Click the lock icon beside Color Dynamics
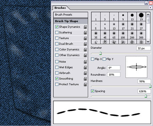Viewport: 153px width, 126px height. pos(85,50)
